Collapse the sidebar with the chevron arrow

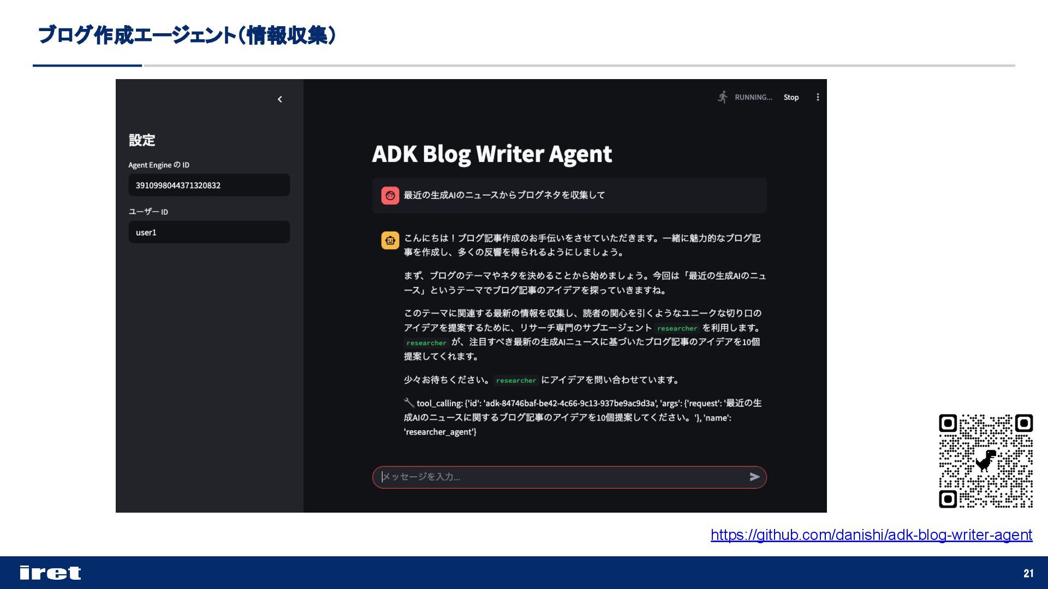click(x=280, y=99)
